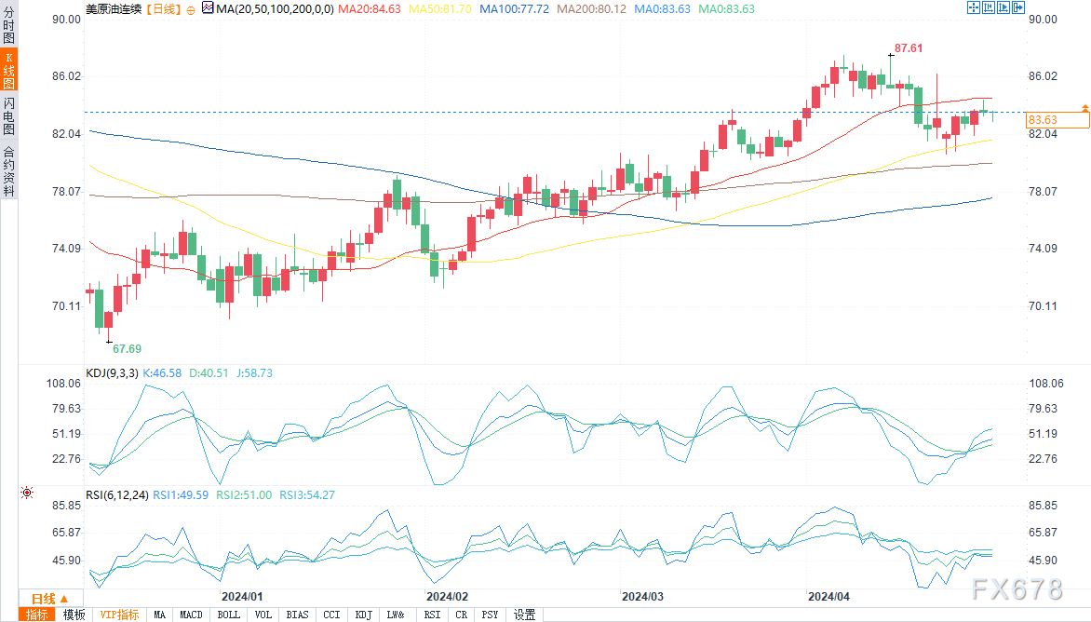Click the crosshair cursor icon at top right
This screenshot has width=1091, height=622.
pyautogui.click(x=974, y=8)
